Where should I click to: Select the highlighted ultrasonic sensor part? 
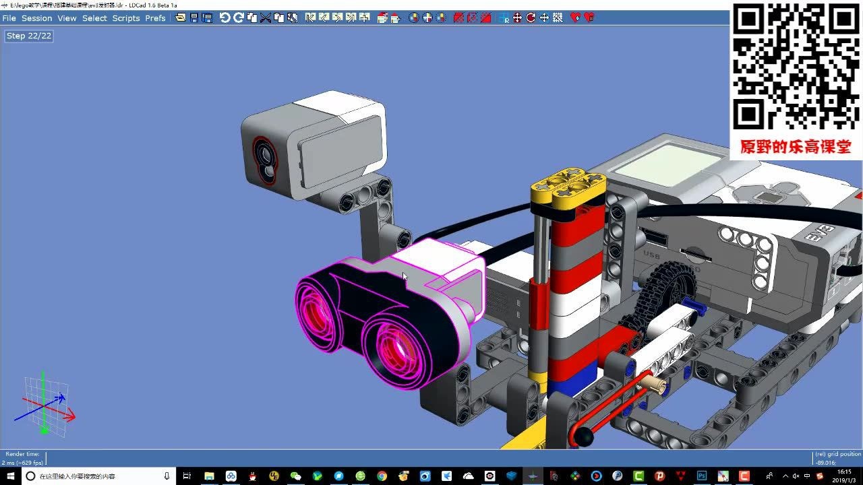[384, 317]
